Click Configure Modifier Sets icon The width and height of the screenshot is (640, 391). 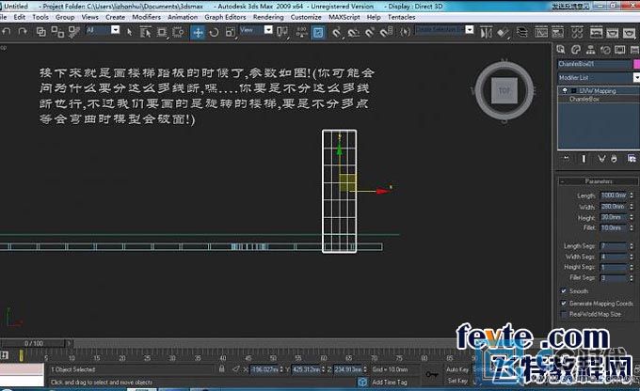pyautogui.click(x=632, y=159)
